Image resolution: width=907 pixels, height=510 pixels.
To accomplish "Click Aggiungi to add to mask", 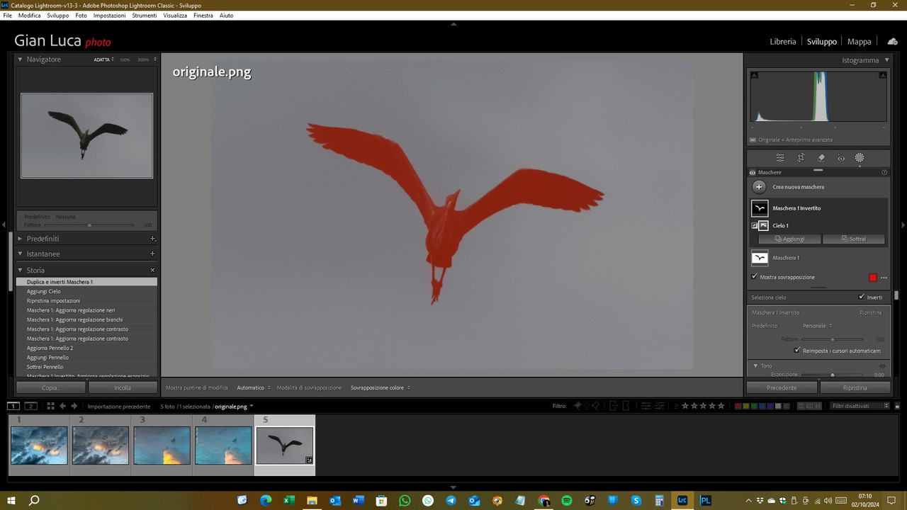I will [789, 239].
